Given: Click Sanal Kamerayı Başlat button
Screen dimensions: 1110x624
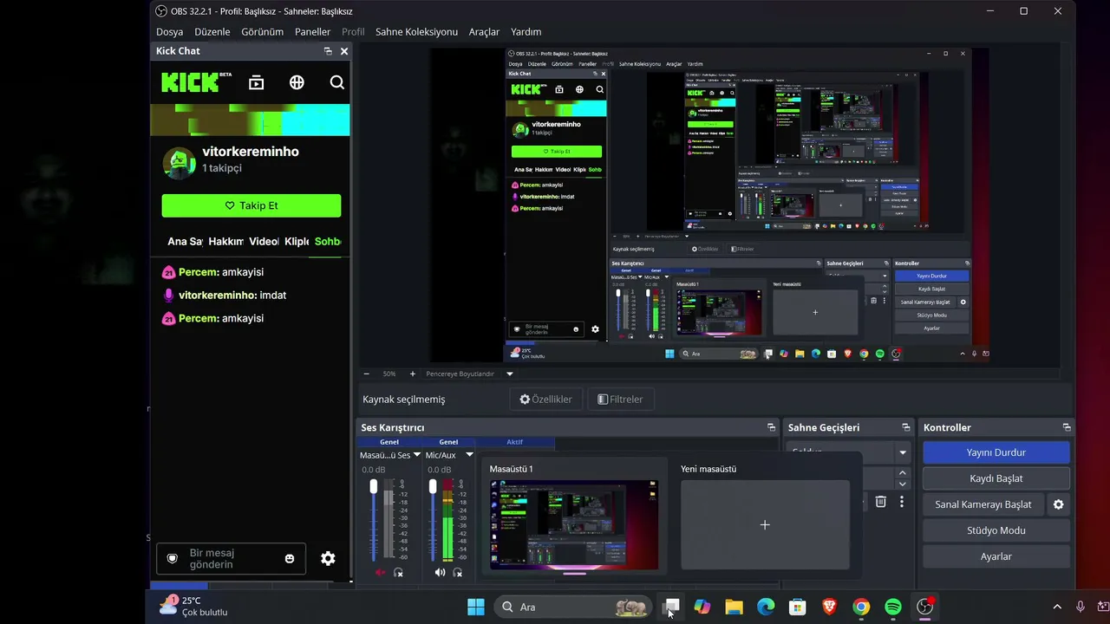Looking at the screenshot, I should click(x=983, y=504).
